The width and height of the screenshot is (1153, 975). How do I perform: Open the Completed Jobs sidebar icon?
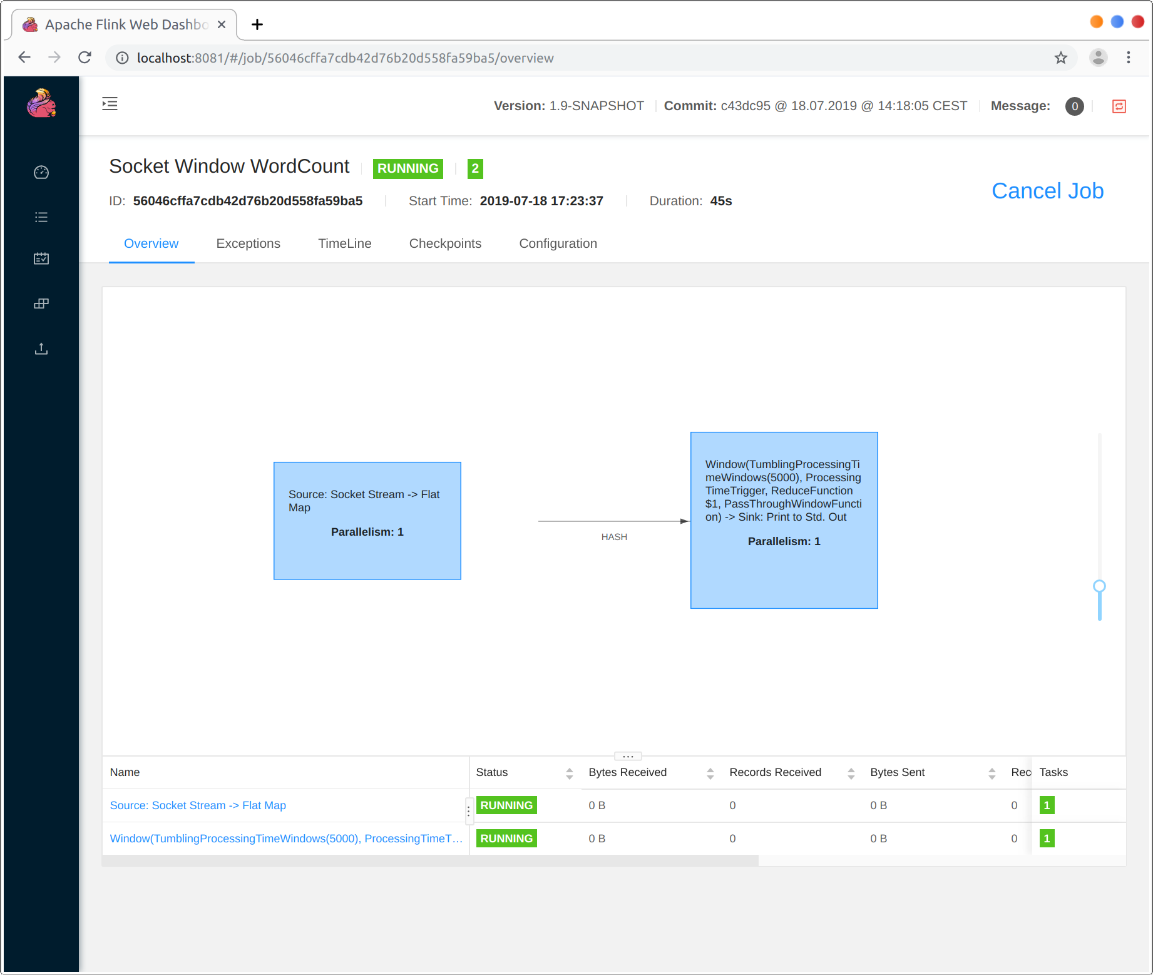[41, 258]
